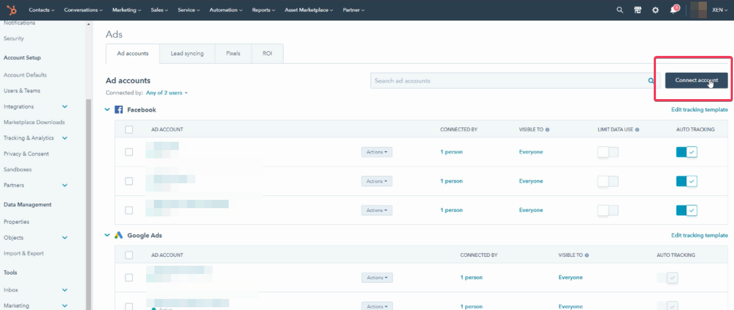Click the Connect account button
Image resolution: width=734 pixels, height=310 pixels.
(696, 80)
